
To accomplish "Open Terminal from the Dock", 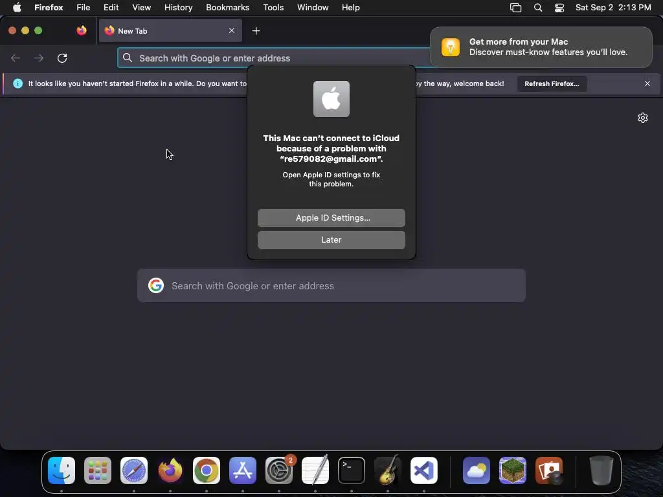I will [352, 470].
